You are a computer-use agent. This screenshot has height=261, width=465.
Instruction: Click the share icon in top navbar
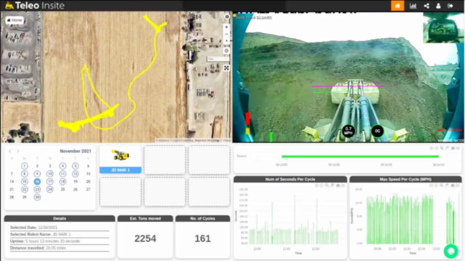tap(426, 6)
